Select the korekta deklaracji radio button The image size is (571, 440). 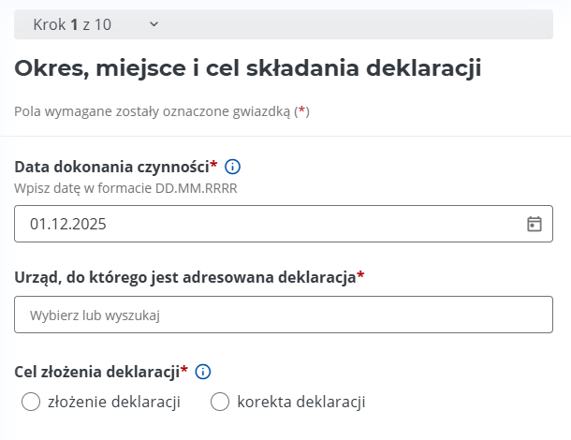coord(220,402)
